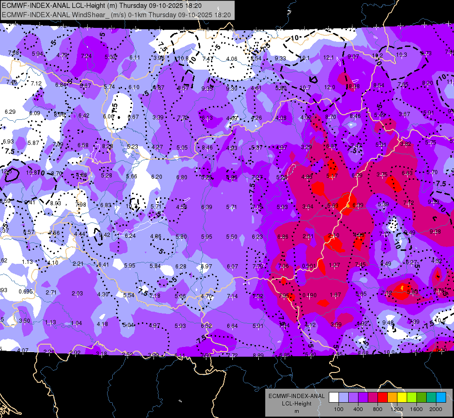Select the grid value '6.80'
Image resolution: width=454 pixels, height=418 pixels.
181,177
